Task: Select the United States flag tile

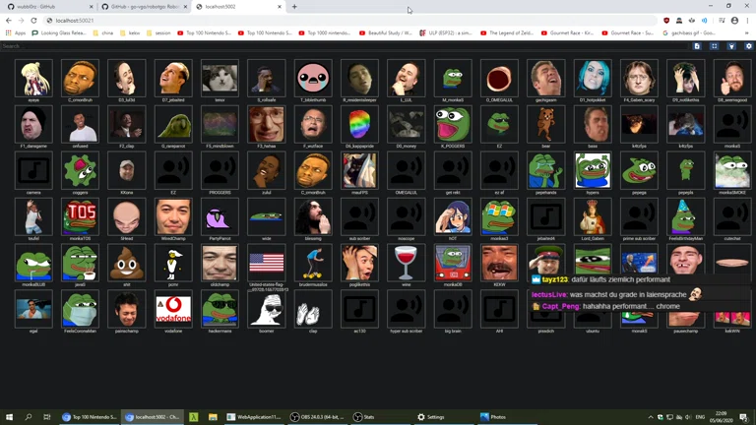Action: click(x=266, y=263)
